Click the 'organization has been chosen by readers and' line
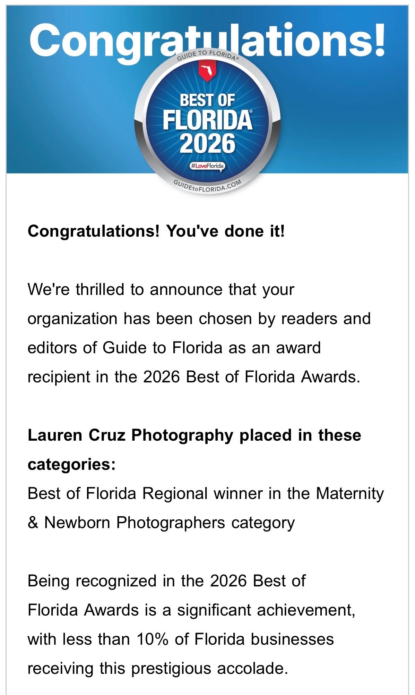415x695 pixels. (199, 319)
